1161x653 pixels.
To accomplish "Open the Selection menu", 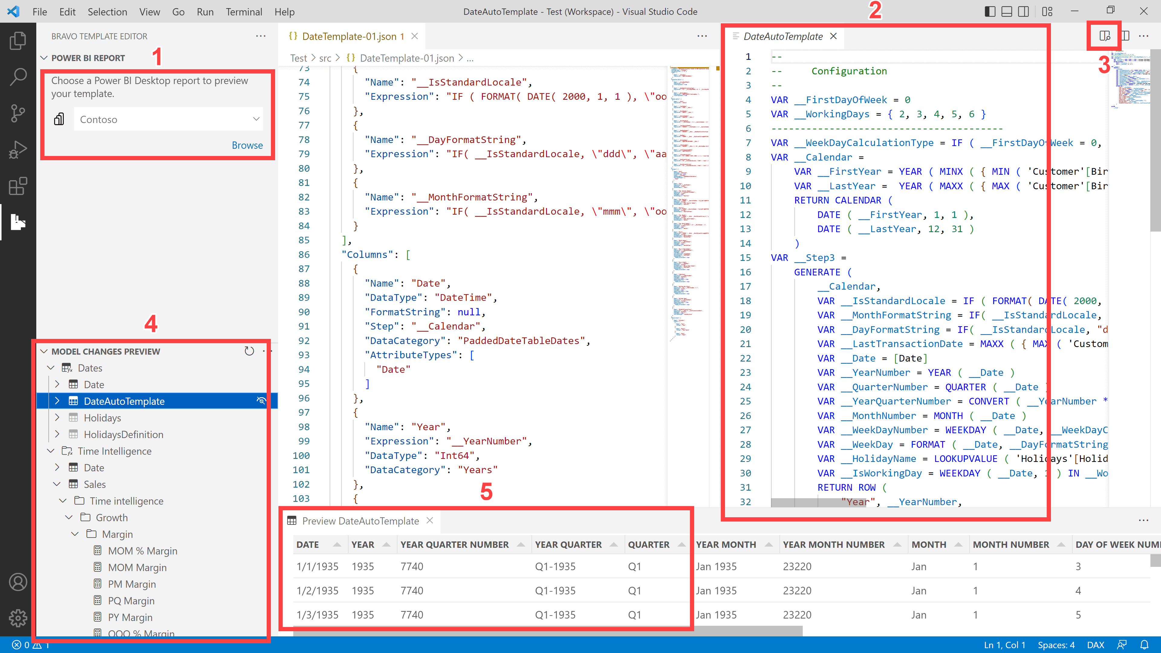I will click(107, 12).
